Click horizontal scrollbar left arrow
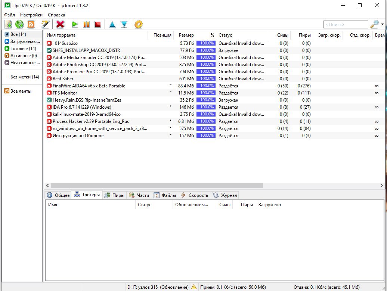387x291 pixels. click(48, 185)
